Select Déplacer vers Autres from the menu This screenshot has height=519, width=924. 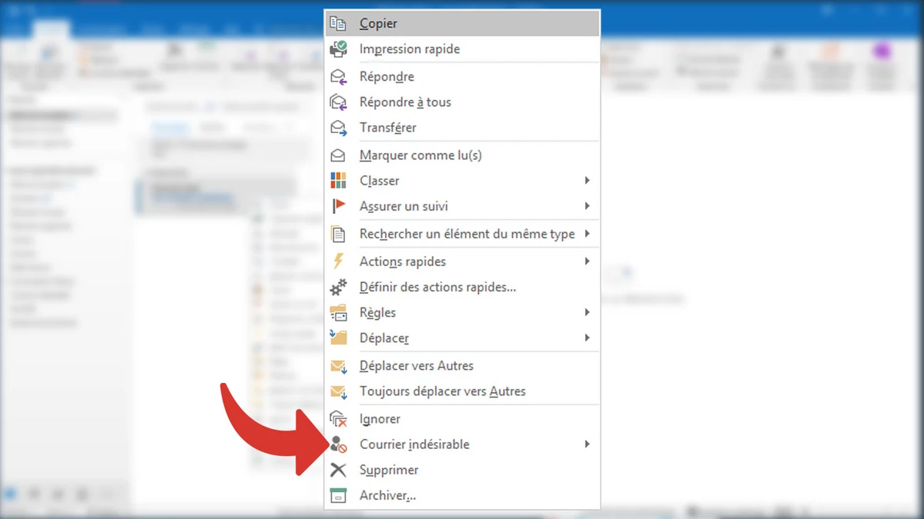coord(417,366)
